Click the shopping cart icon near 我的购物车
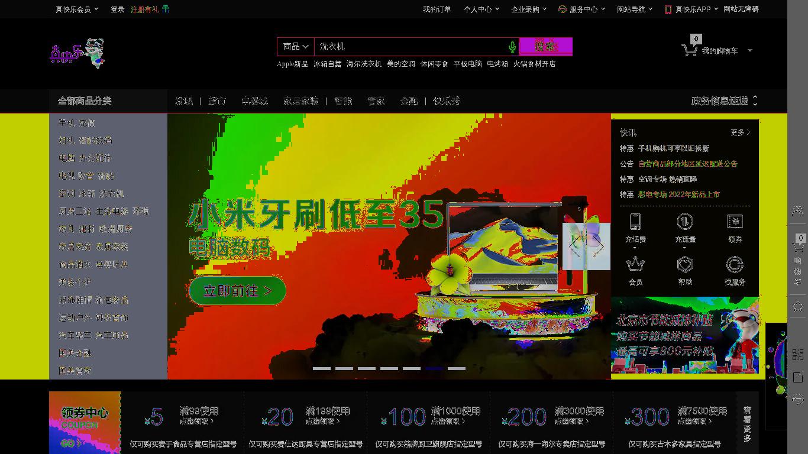 (x=689, y=51)
